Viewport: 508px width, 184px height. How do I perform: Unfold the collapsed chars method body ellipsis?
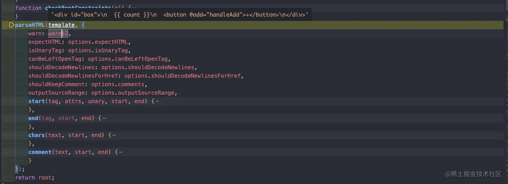pos(114,135)
